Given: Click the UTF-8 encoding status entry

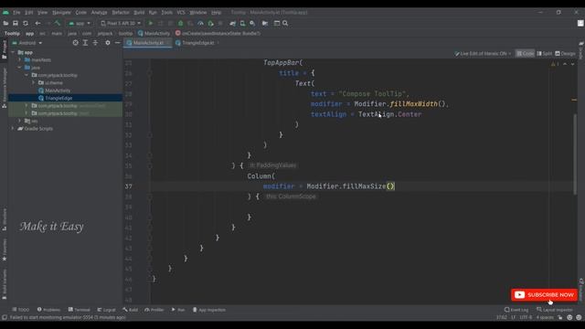Looking at the screenshot, I should (526, 317).
